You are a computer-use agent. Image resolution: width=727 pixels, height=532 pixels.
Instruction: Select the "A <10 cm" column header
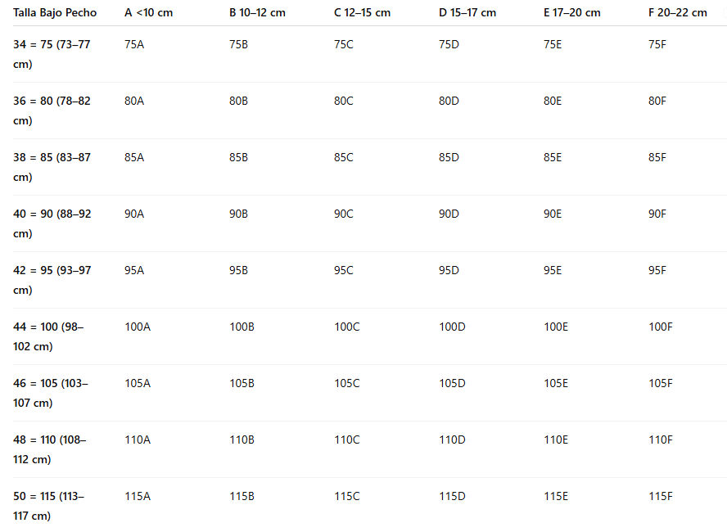[x=148, y=13]
